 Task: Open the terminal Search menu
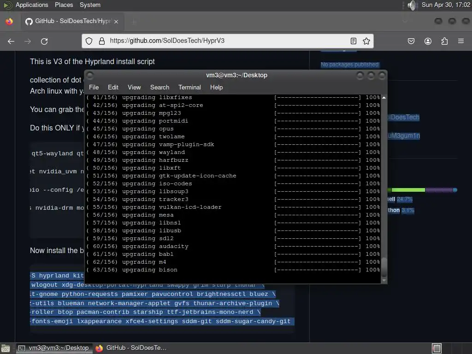click(x=159, y=87)
